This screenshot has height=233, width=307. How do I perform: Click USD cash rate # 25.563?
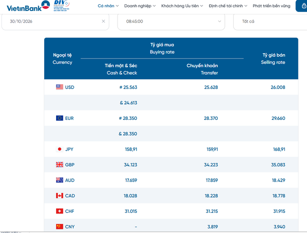tap(128, 87)
